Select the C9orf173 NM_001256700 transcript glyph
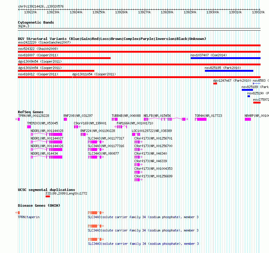The width and height of the screenshot is (269, 253). click(x=138, y=149)
